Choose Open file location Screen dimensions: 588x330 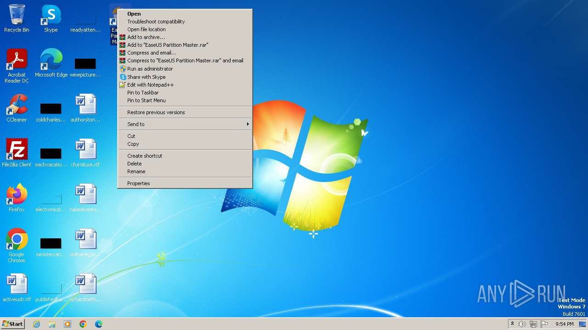pos(185,29)
